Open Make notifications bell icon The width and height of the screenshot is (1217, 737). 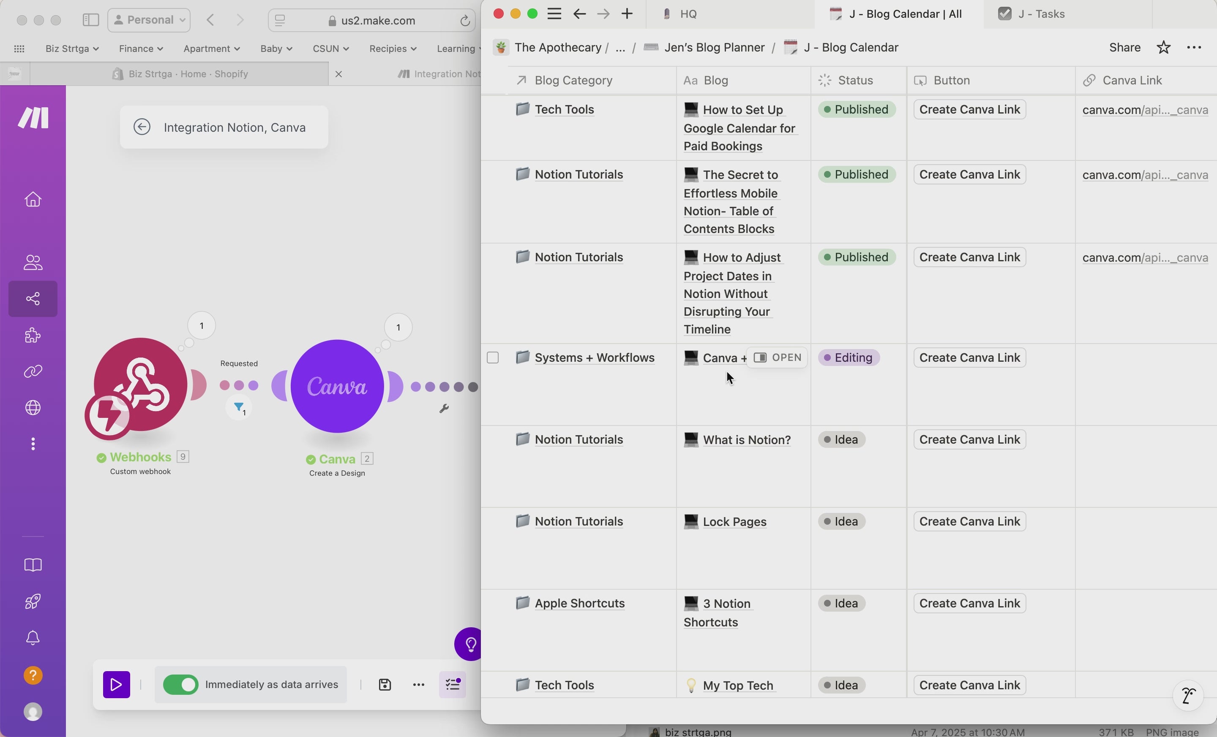pyautogui.click(x=33, y=638)
